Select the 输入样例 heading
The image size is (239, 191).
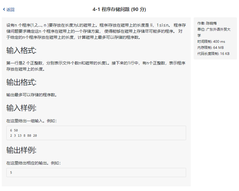tap(21, 108)
